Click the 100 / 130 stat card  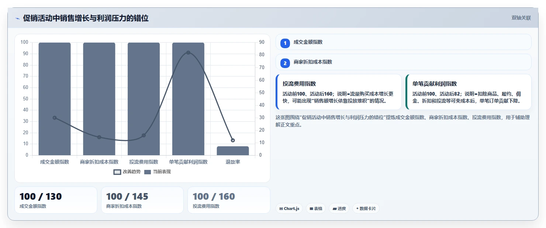56,200
